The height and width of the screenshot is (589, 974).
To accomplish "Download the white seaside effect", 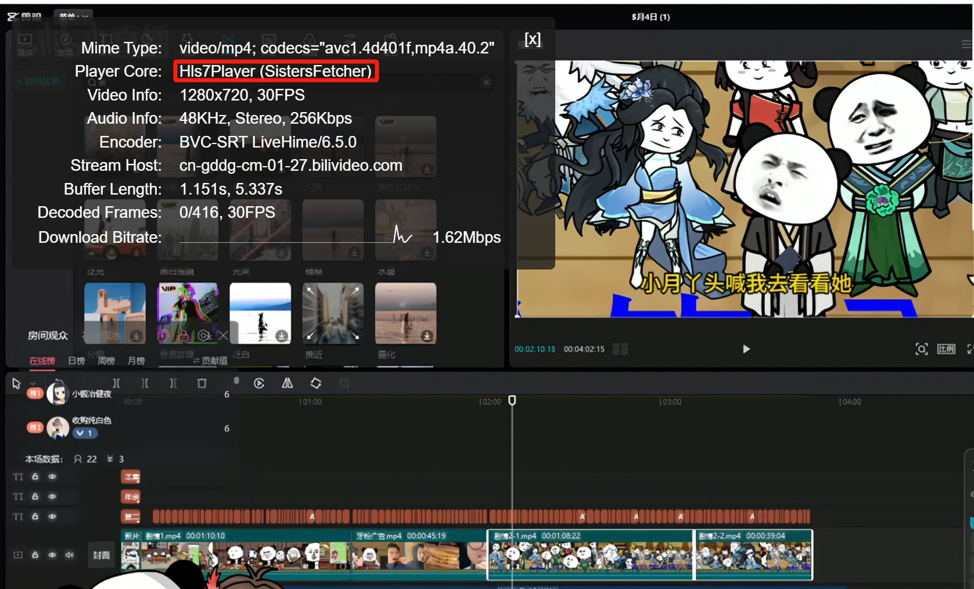I will click(282, 336).
